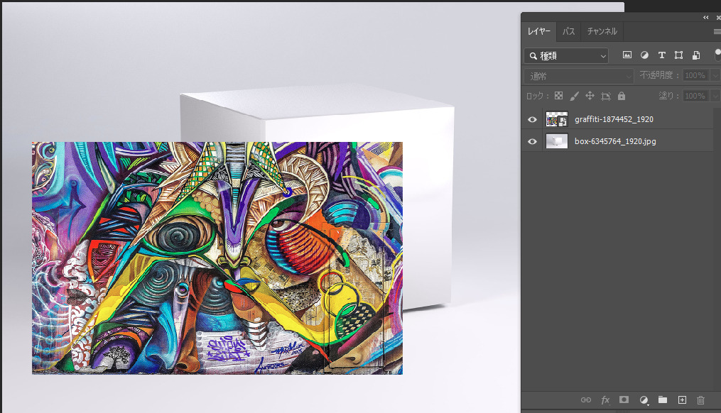Lock artboard nesting icon
Screen dimensions: 721x413
coord(606,96)
